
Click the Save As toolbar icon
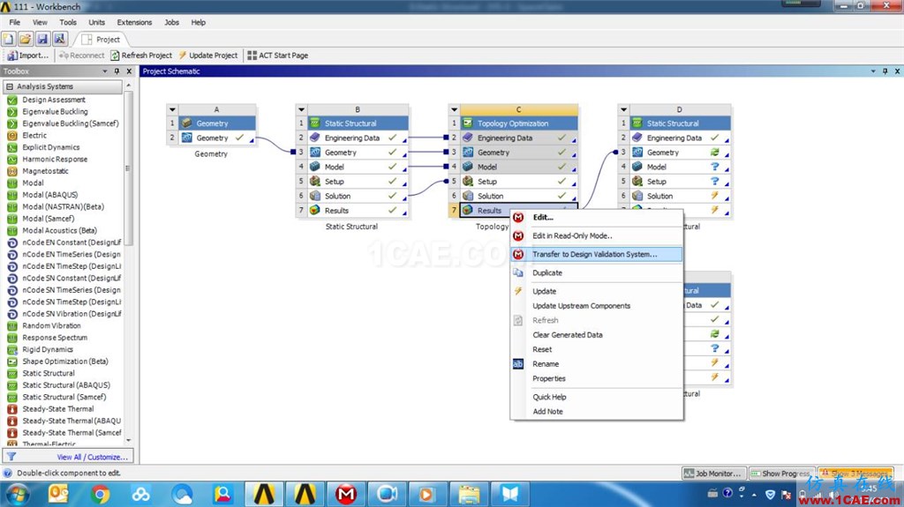pos(59,39)
